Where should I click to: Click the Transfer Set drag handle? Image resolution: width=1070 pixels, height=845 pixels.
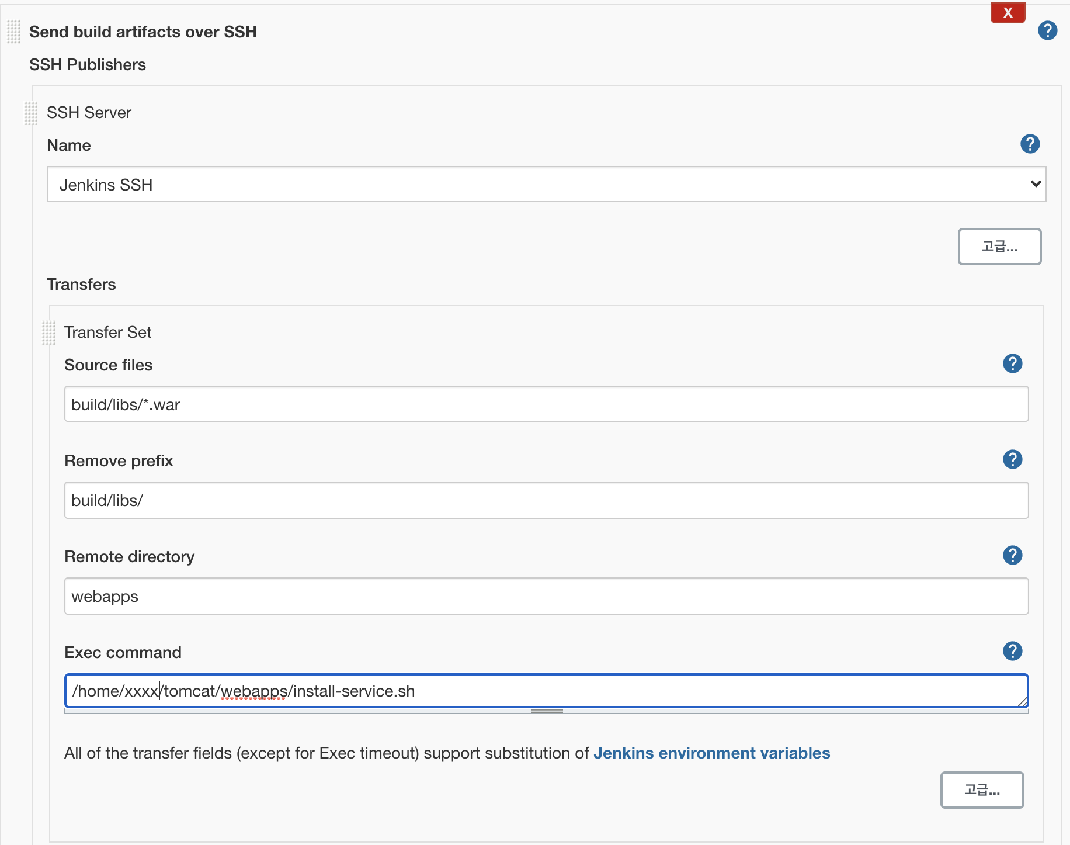click(48, 333)
